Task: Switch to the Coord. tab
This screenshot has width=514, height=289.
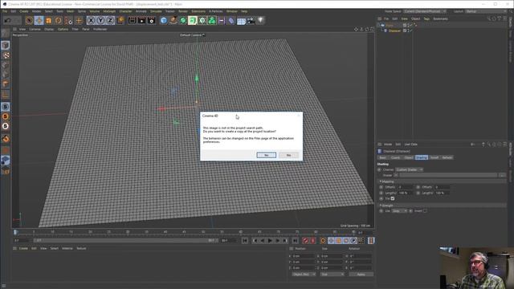Action: point(395,157)
